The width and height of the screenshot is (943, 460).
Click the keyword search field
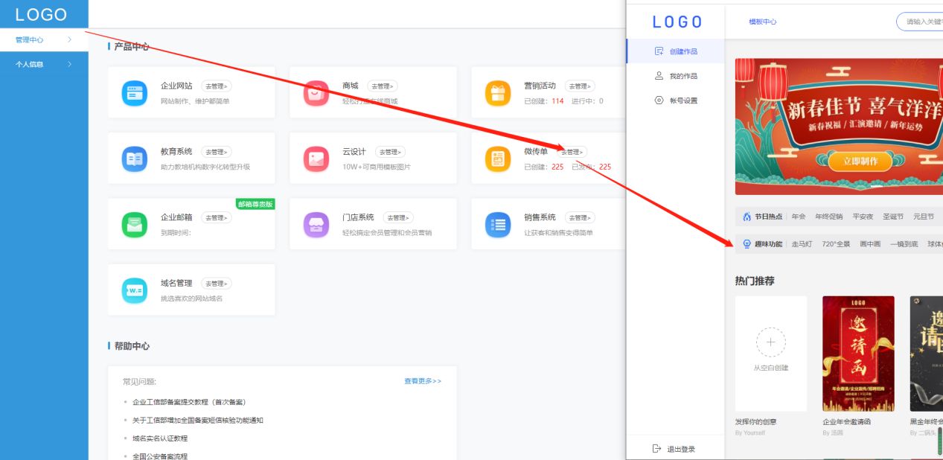coord(920,22)
